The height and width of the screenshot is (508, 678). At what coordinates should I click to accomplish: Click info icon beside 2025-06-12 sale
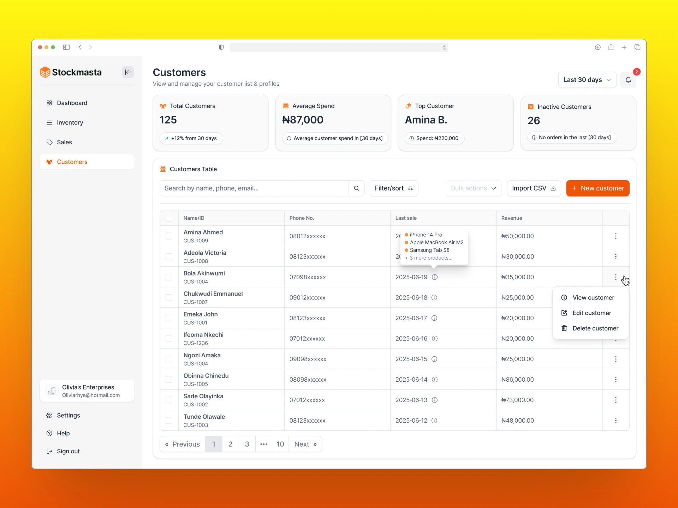434,421
